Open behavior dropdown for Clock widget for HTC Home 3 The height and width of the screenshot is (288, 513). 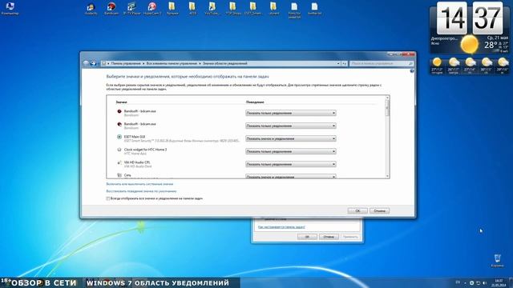click(291, 151)
